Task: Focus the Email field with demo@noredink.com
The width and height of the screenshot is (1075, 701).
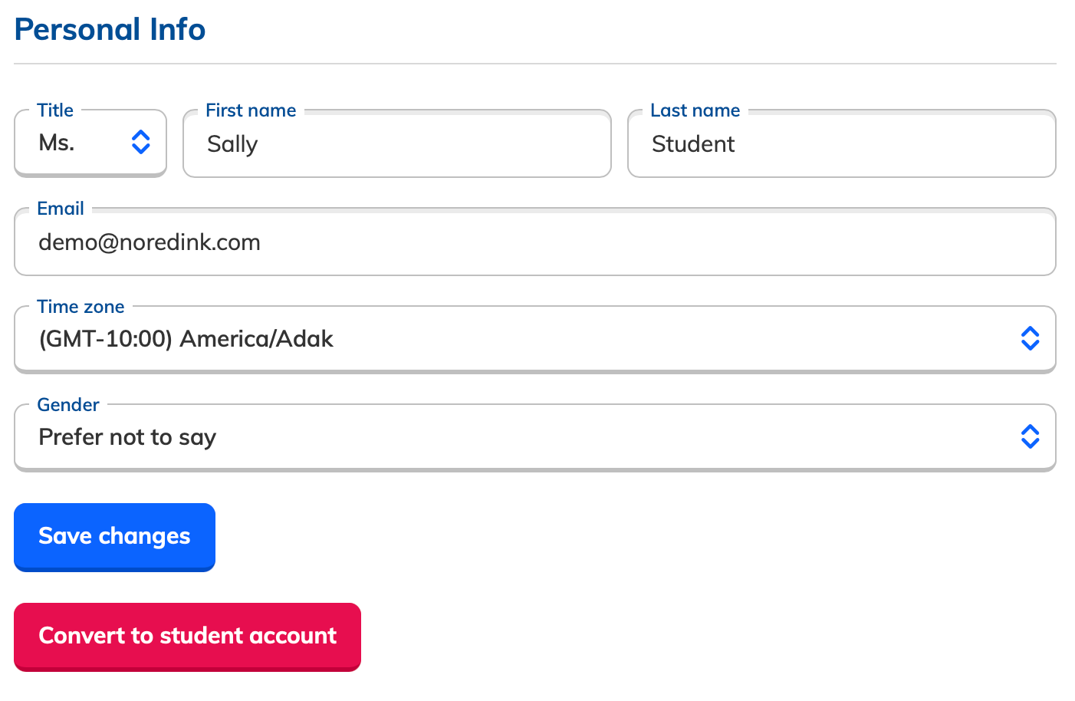Action: tap(535, 242)
